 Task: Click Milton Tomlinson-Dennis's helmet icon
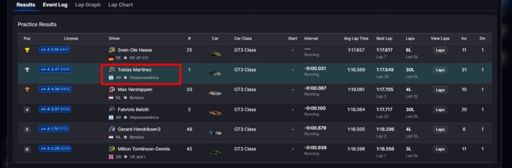click(x=112, y=149)
